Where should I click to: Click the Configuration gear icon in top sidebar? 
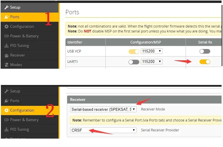(6, 26)
